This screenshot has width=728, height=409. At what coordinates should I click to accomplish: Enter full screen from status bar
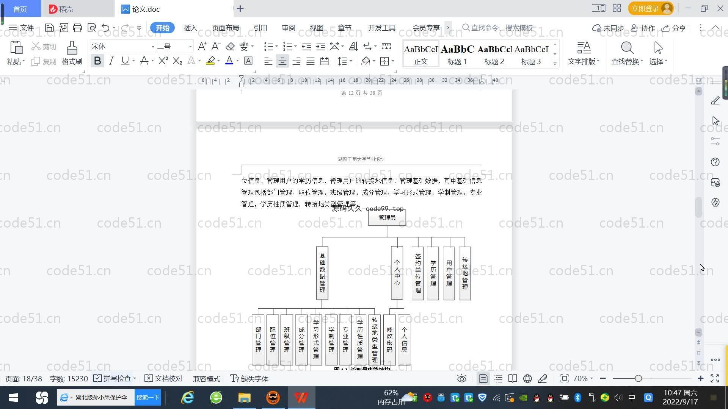point(715,379)
